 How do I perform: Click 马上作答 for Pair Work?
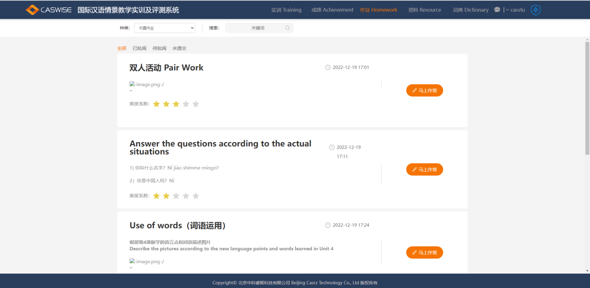coord(424,91)
